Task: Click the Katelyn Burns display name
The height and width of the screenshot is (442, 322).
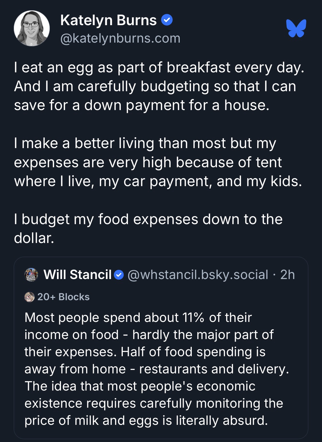Action: [x=108, y=20]
